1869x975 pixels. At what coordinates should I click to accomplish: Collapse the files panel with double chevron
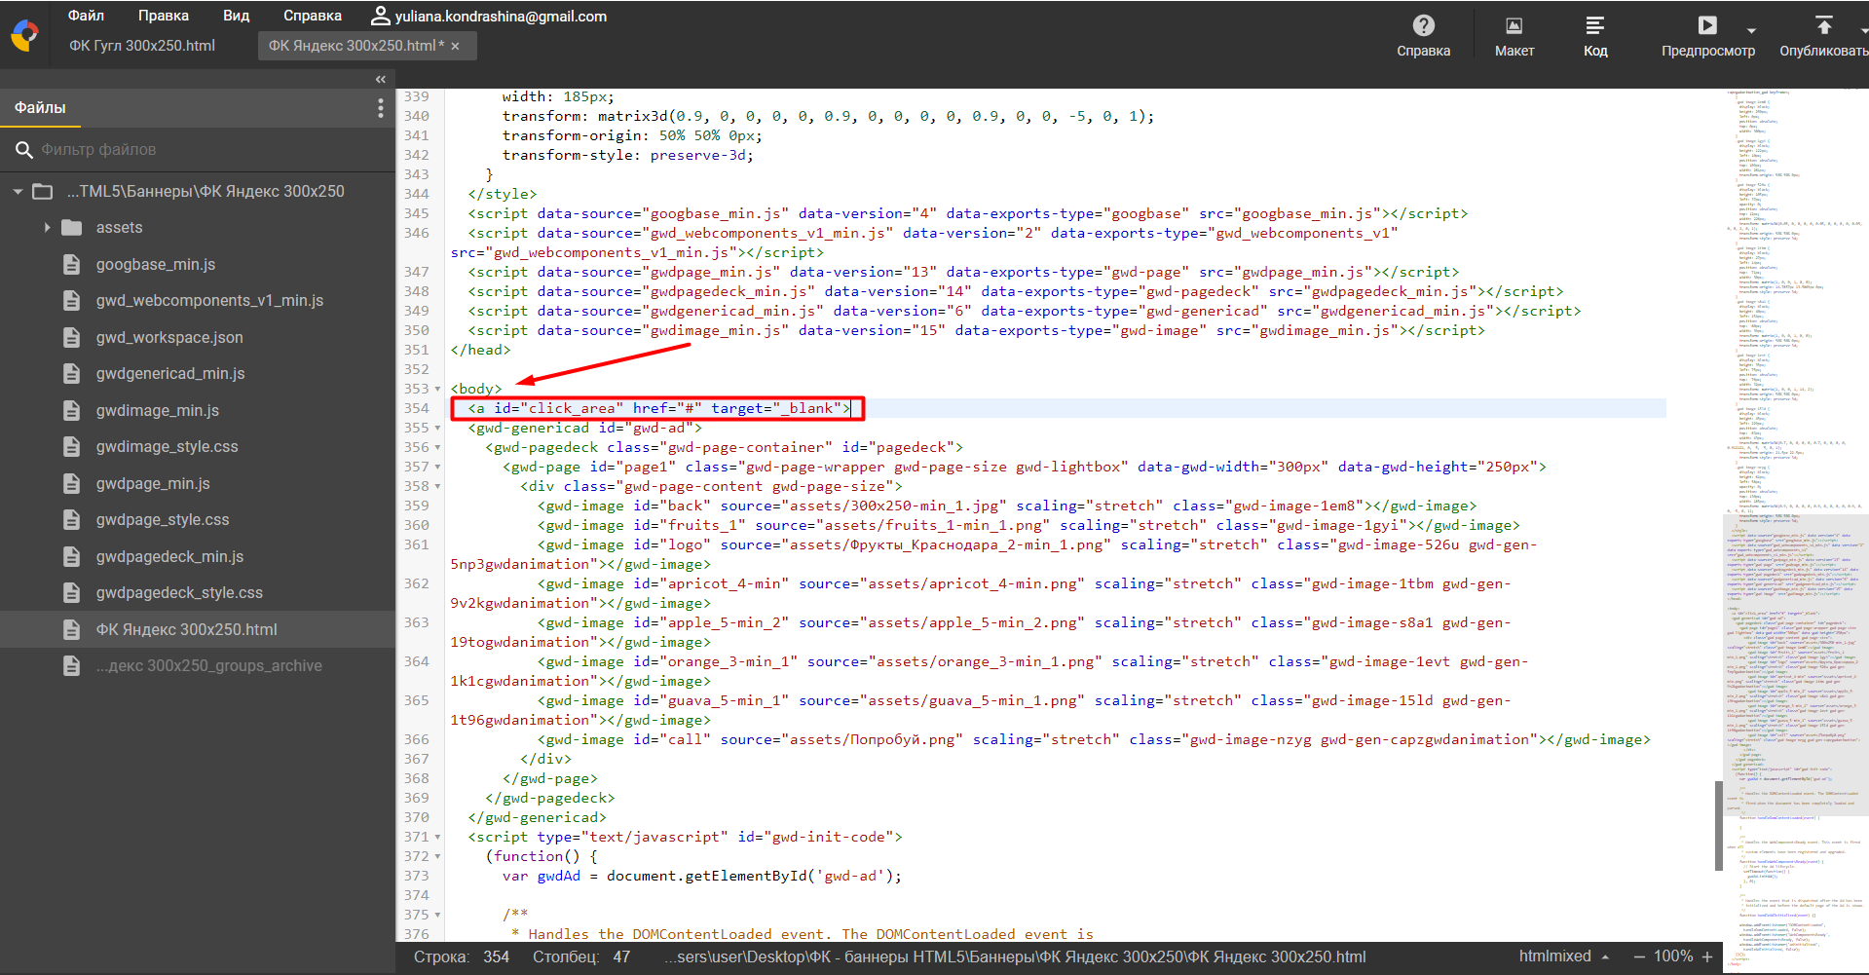click(381, 79)
